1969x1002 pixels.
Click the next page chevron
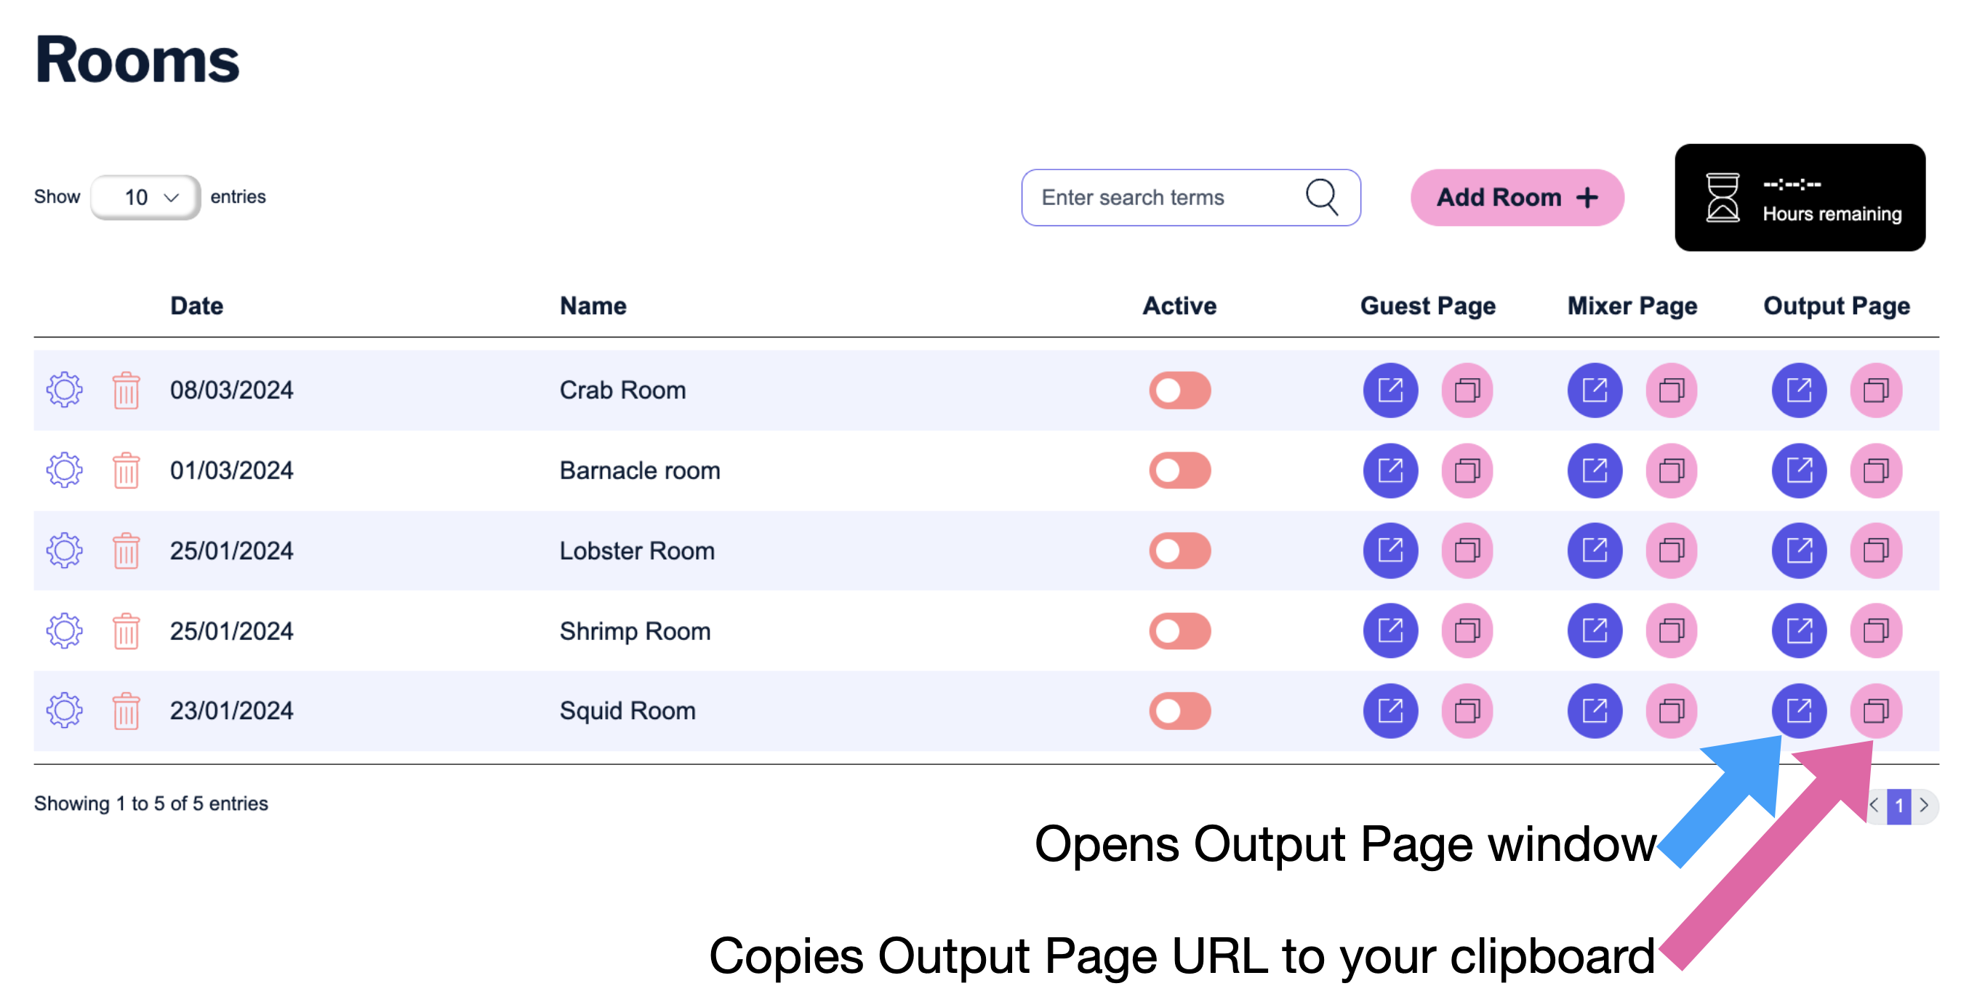(x=1925, y=805)
